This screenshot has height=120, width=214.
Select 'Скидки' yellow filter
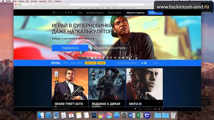[x=101, y=63]
